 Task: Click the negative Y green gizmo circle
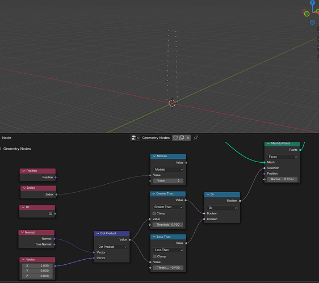[x=307, y=14]
